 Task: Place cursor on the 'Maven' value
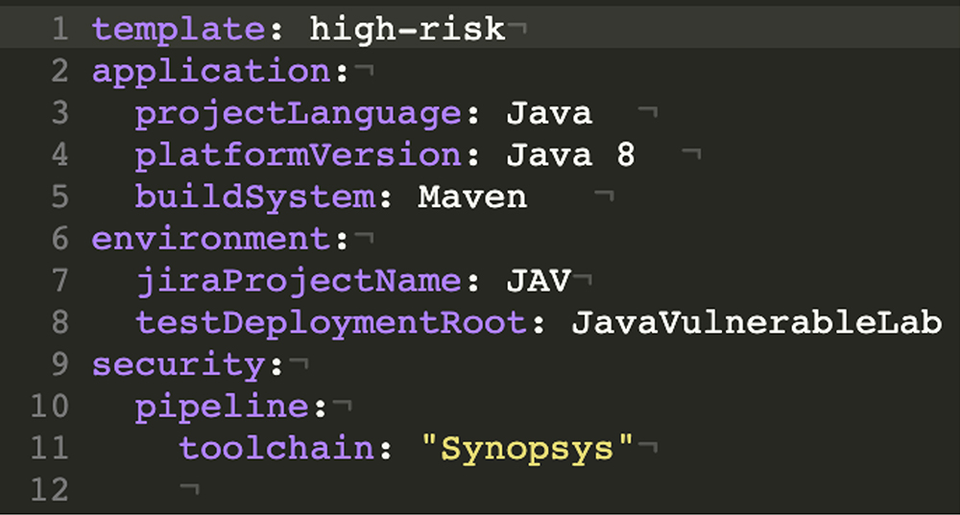472,198
